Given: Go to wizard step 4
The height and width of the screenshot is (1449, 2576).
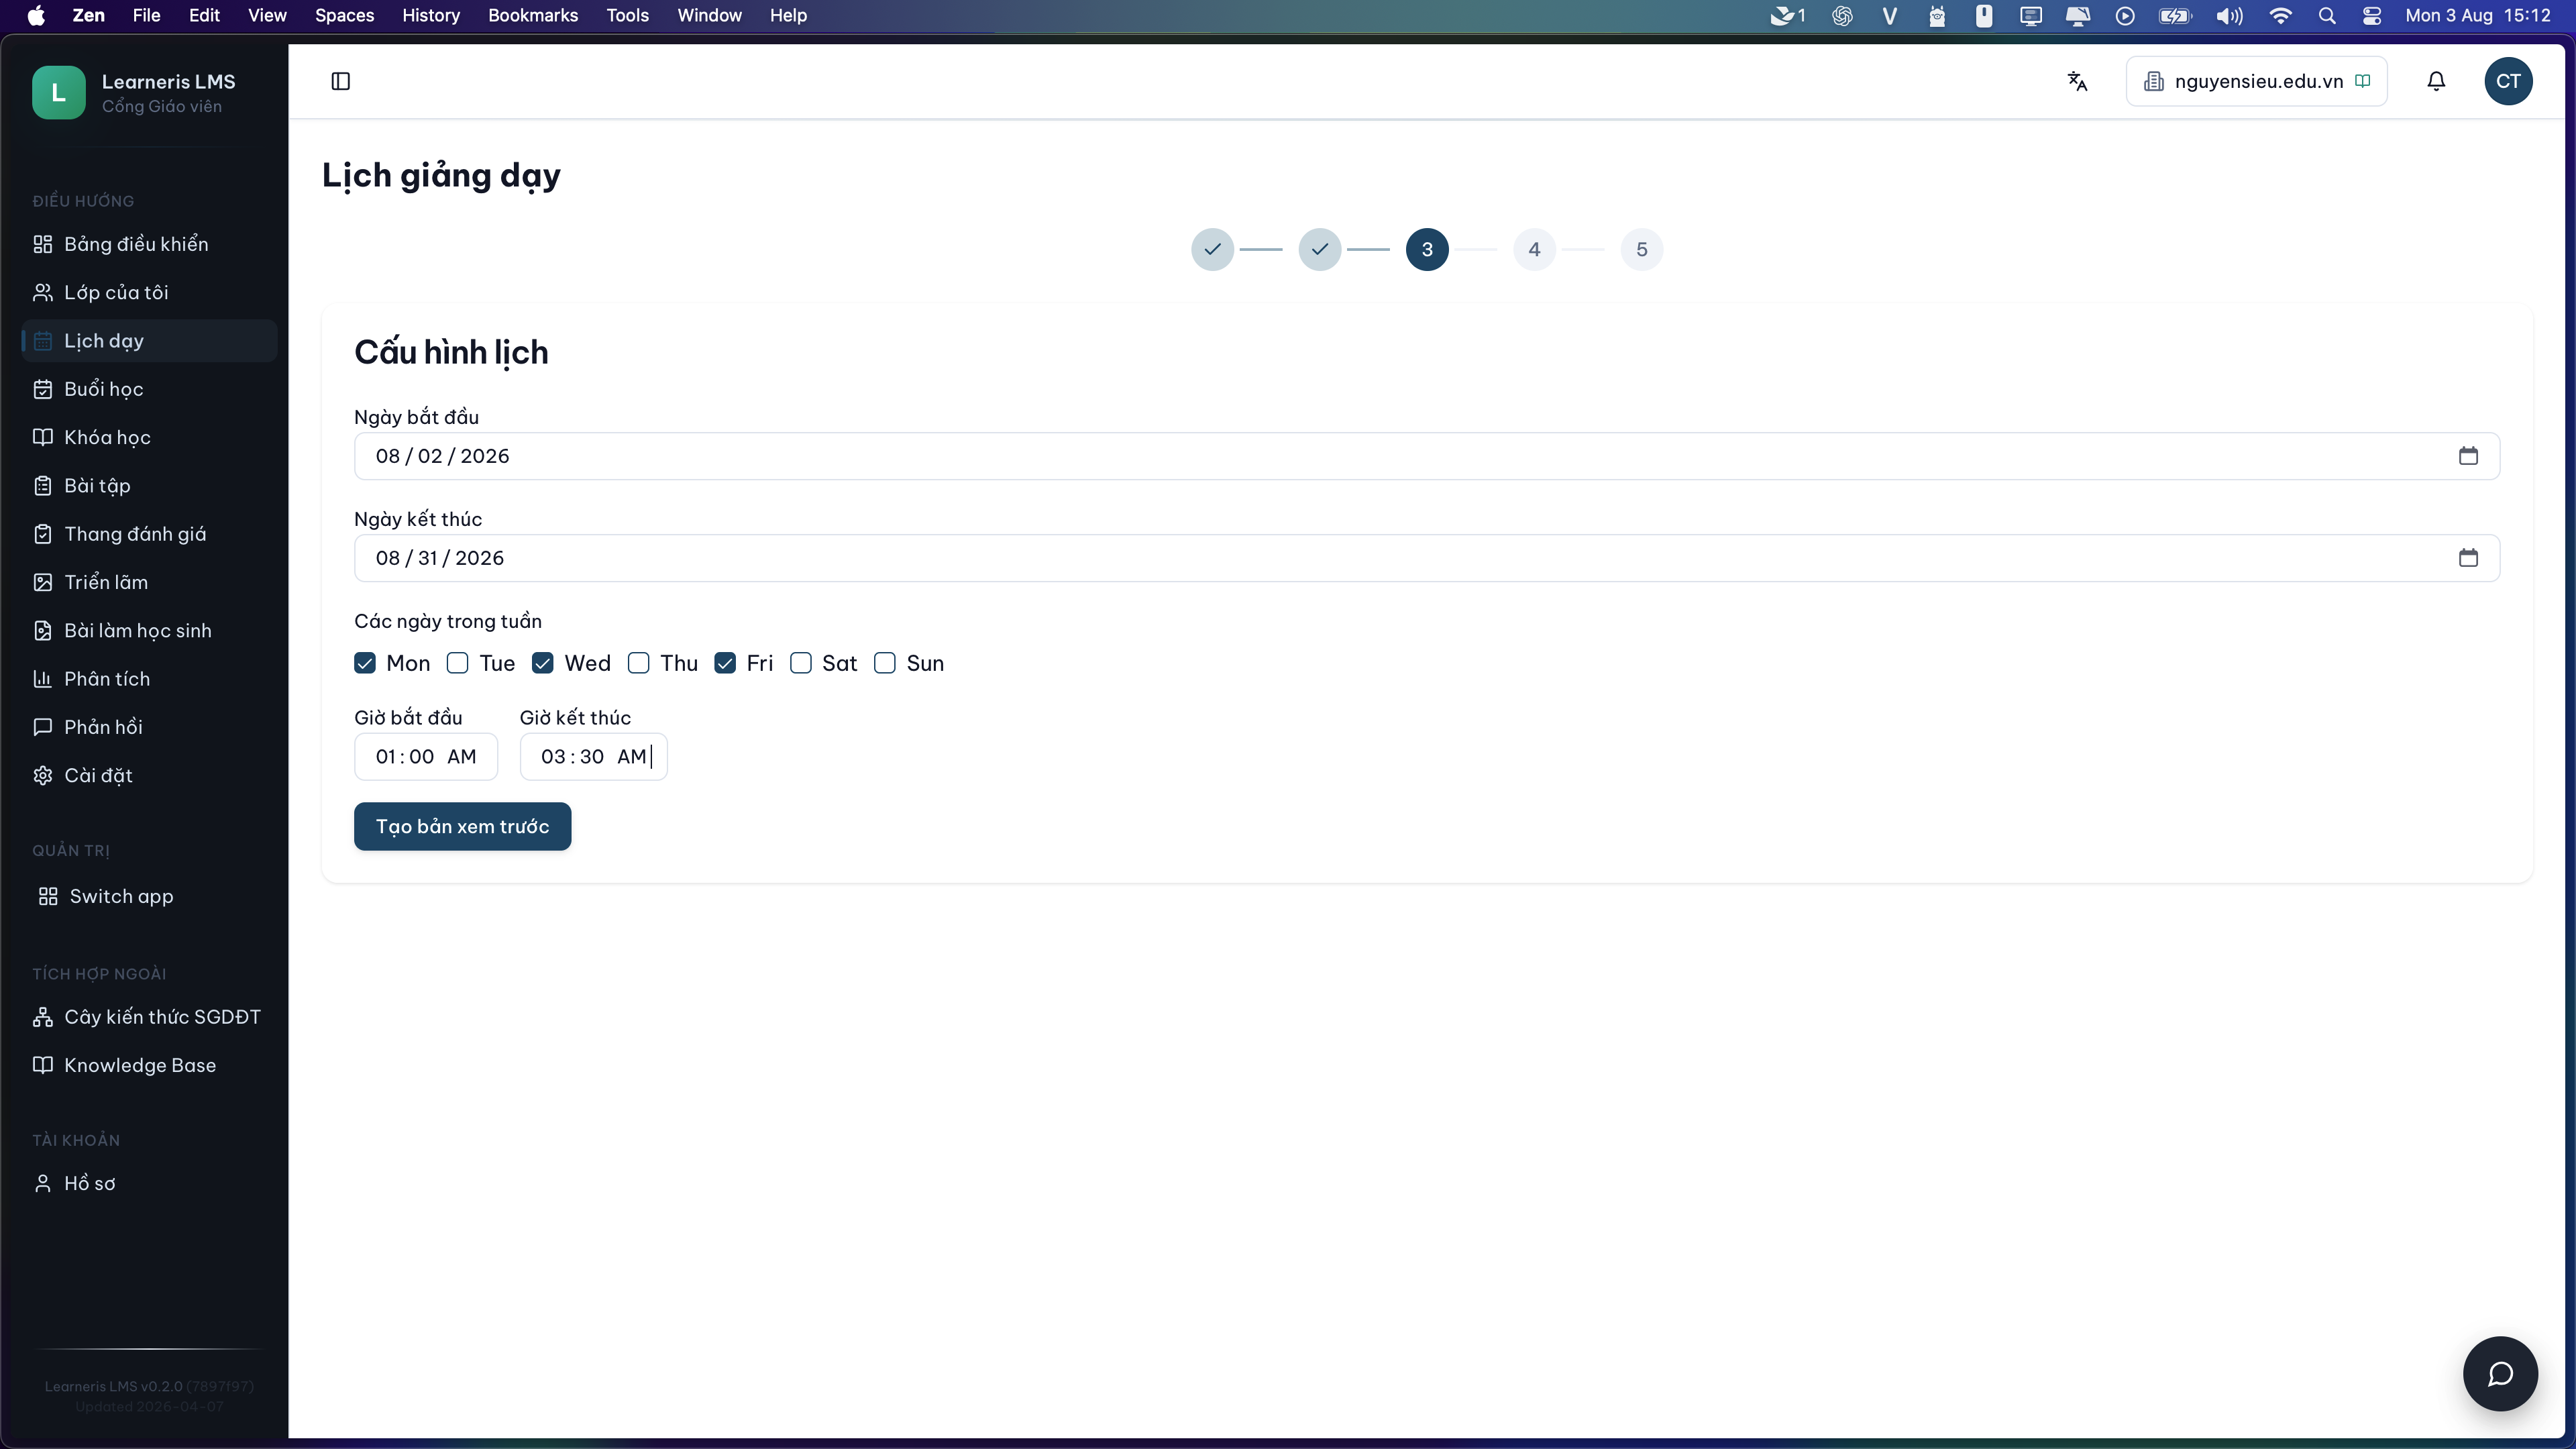Looking at the screenshot, I should pos(1534,249).
